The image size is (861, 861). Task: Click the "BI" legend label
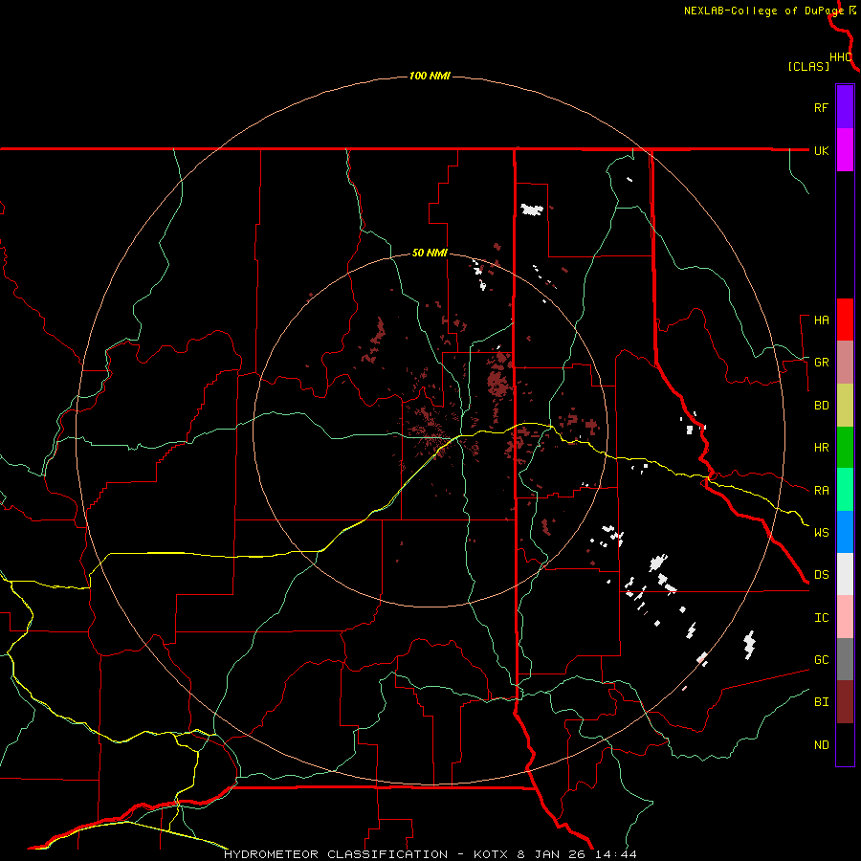[x=821, y=702]
